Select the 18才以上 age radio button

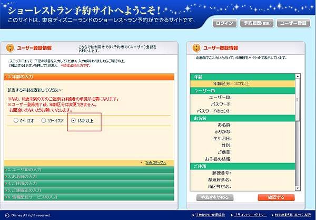[x=73, y=120]
